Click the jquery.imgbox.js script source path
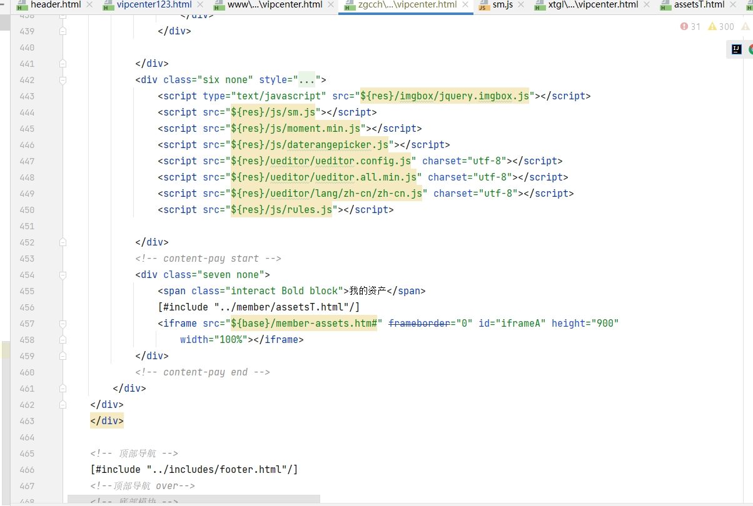This screenshot has height=506, width=753. point(445,96)
